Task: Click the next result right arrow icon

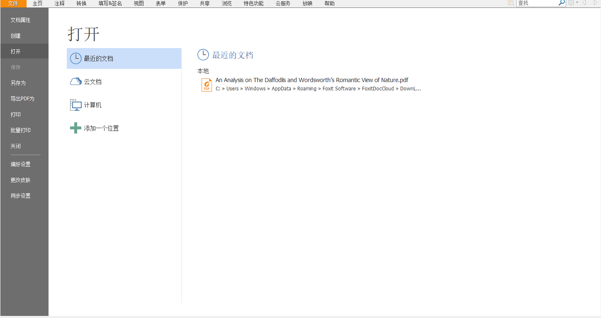Action: pos(596,3)
